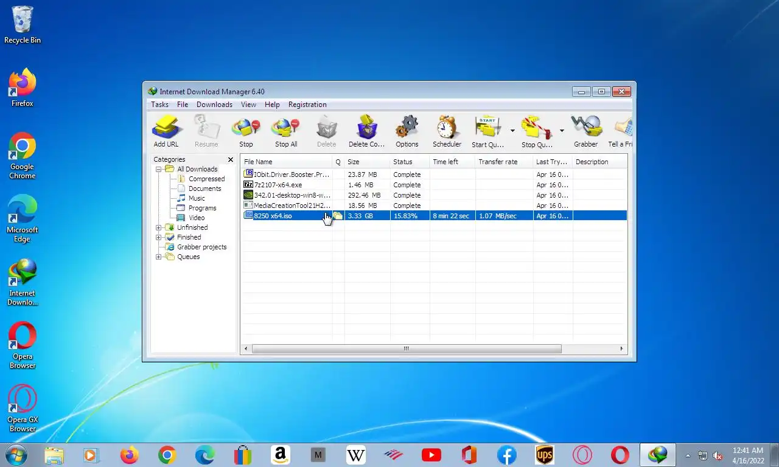
Task: Close the Categories panel with X
Action: pyautogui.click(x=231, y=159)
